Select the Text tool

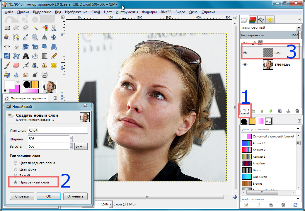(x=26, y=56)
